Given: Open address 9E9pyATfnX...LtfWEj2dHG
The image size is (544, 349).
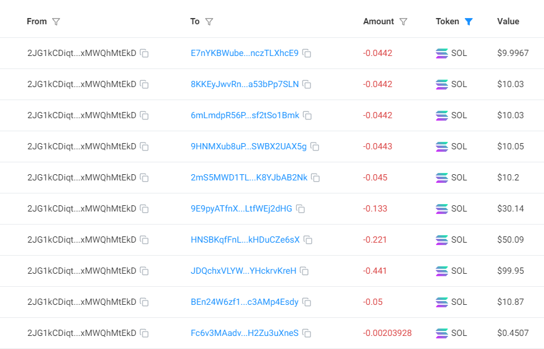Looking at the screenshot, I should [x=242, y=209].
